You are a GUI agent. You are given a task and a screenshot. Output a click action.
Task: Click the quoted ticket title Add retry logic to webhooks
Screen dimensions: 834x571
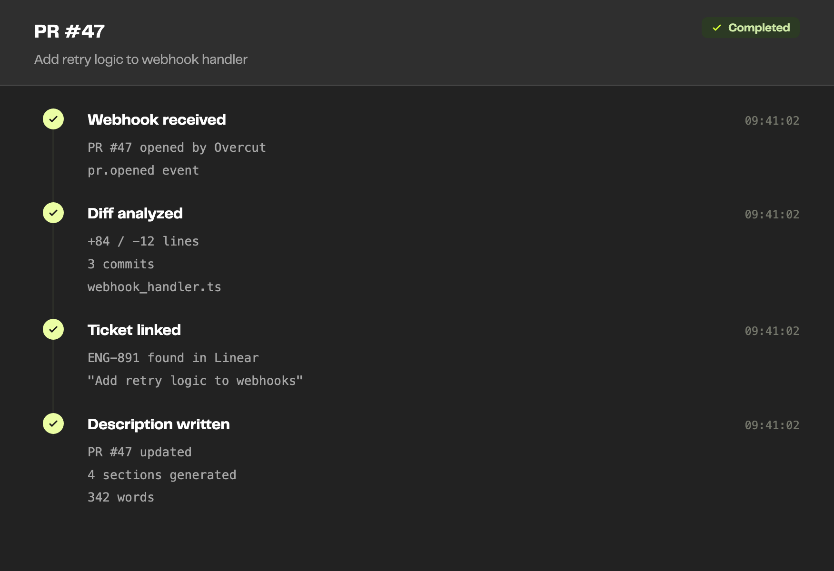(x=195, y=381)
